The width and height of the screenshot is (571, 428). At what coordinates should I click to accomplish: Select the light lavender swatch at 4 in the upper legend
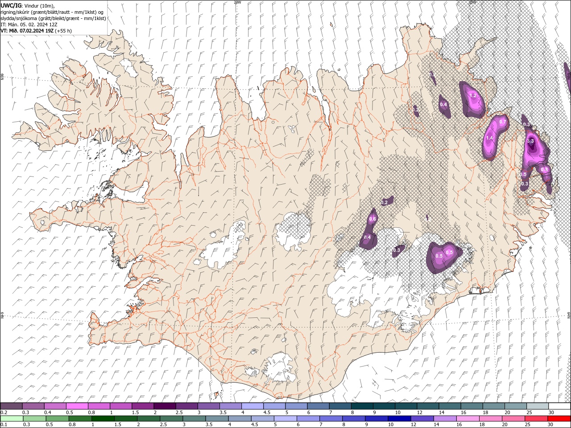252,406
